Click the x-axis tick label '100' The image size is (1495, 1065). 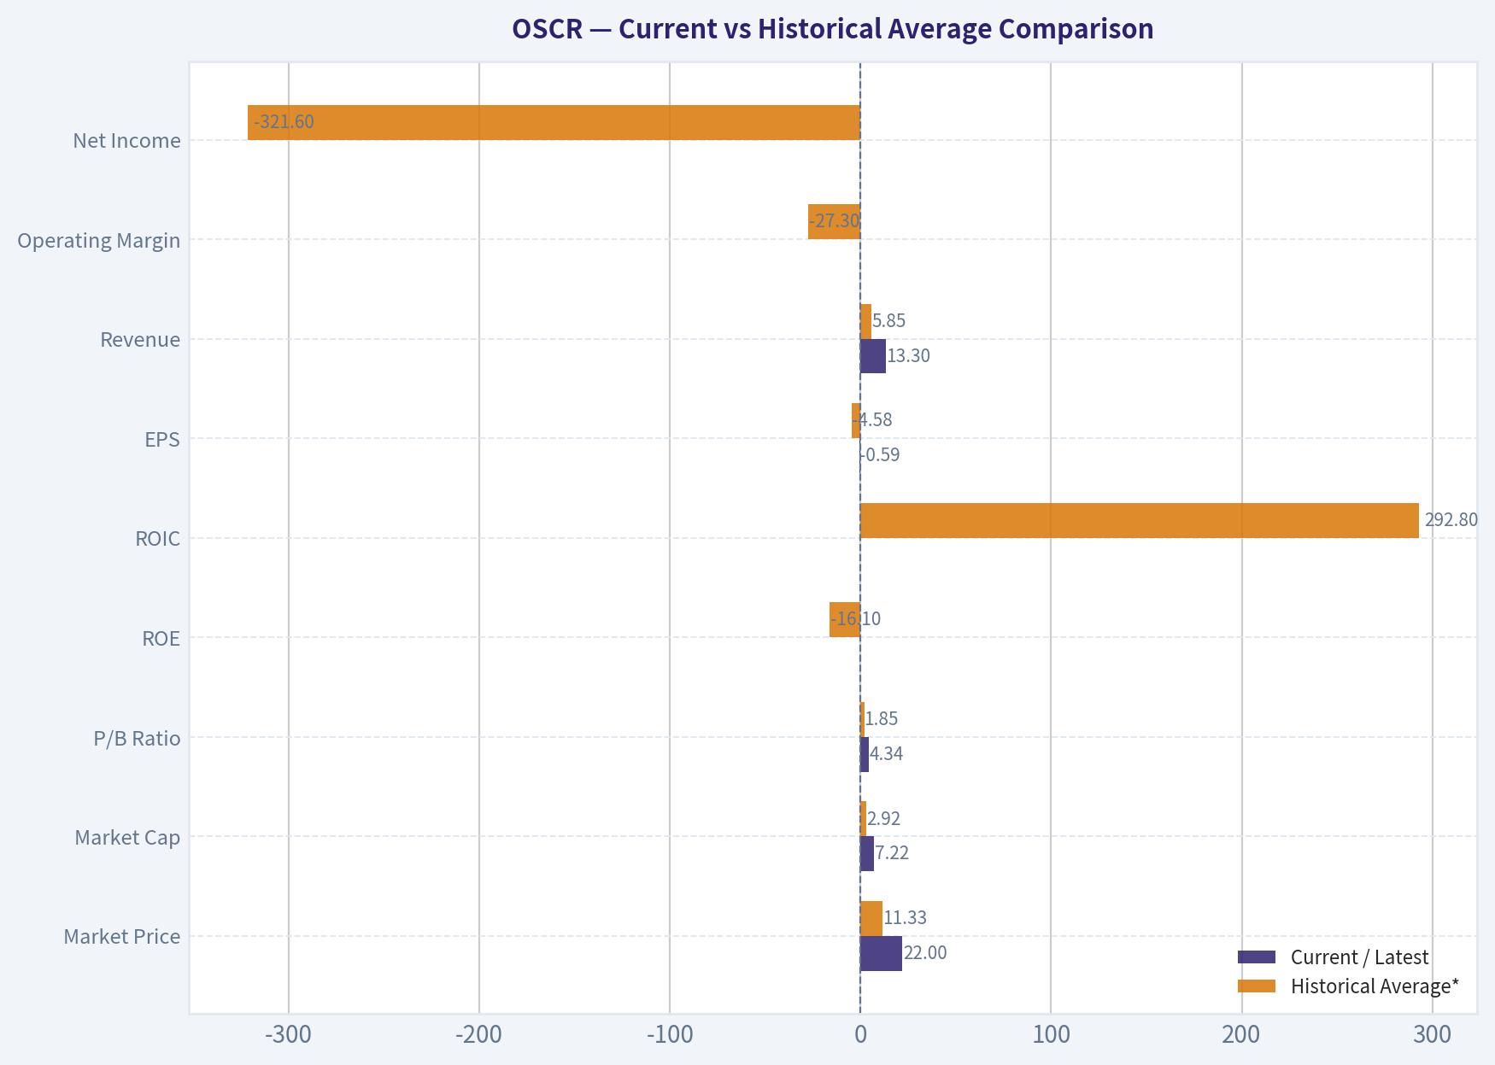(x=1051, y=1034)
